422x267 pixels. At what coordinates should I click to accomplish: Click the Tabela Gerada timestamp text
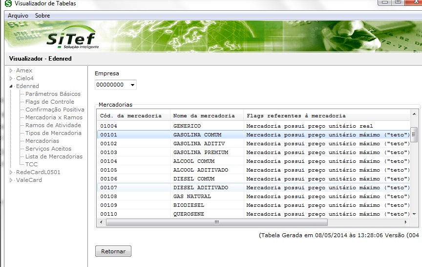(339, 235)
